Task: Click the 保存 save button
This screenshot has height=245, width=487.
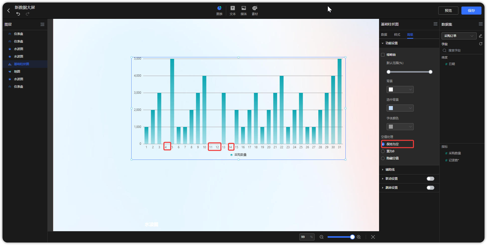Action: [x=471, y=11]
